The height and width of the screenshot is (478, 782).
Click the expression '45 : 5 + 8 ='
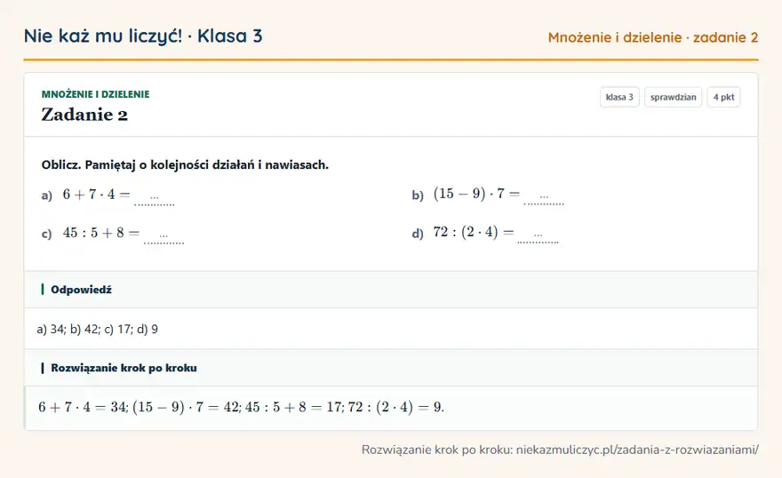pos(101,233)
